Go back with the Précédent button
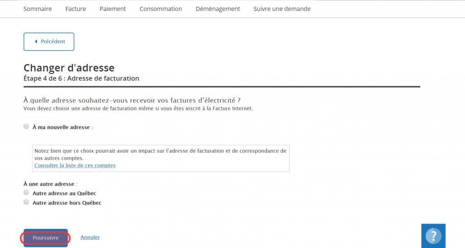Image resolution: width=465 pixels, height=248 pixels. [x=49, y=41]
